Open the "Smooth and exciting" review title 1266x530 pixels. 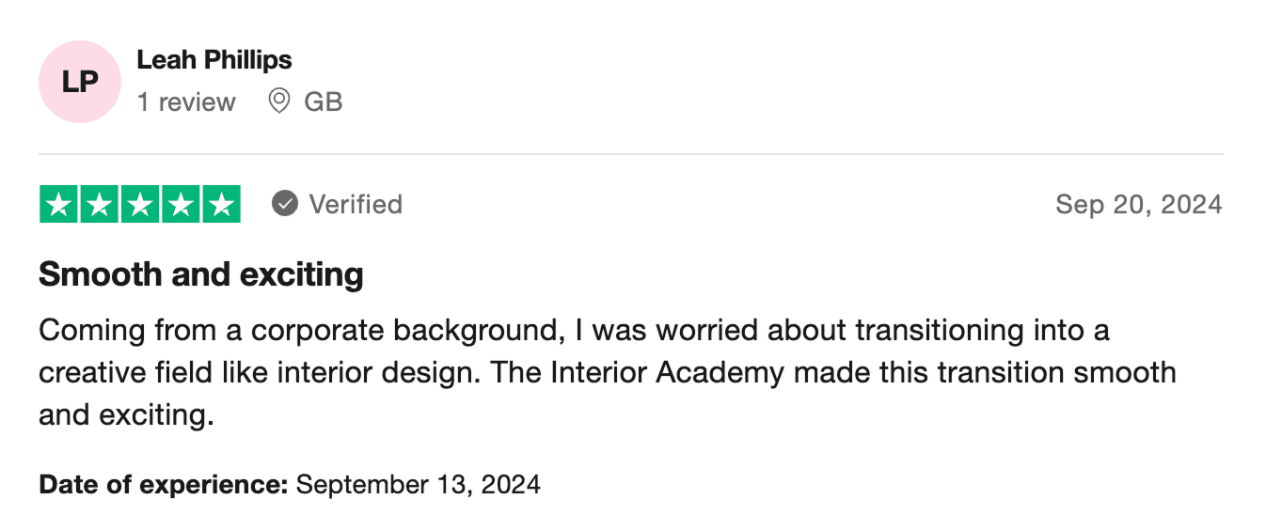201,275
